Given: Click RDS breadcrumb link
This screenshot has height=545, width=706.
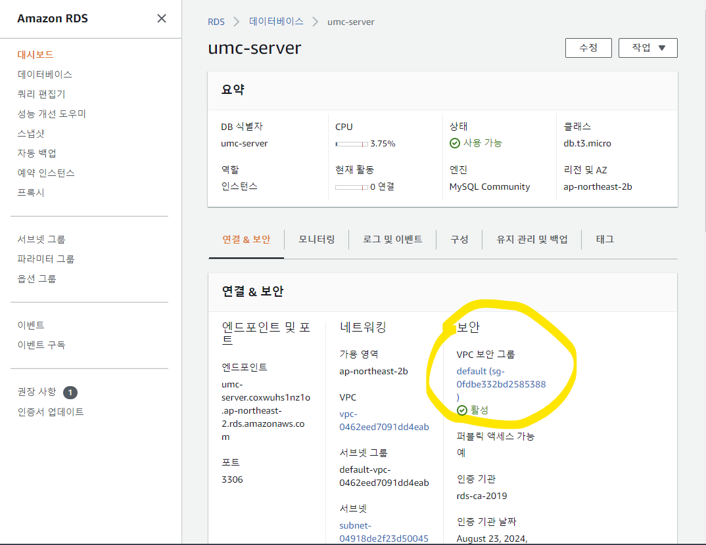Looking at the screenshot, I should pos(216,22).
